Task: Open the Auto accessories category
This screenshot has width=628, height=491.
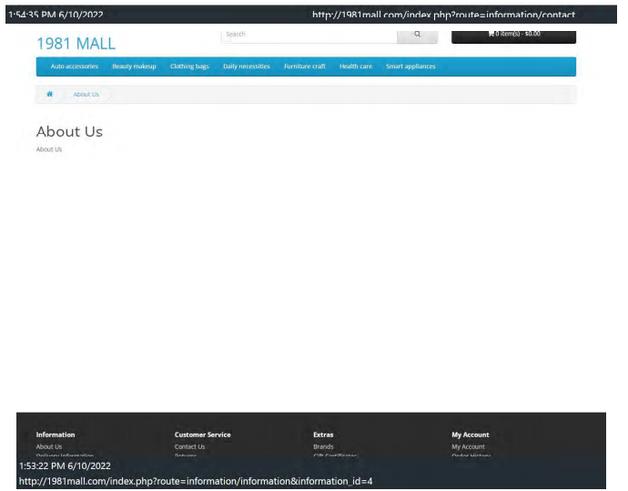Action: tap(75, 66)
